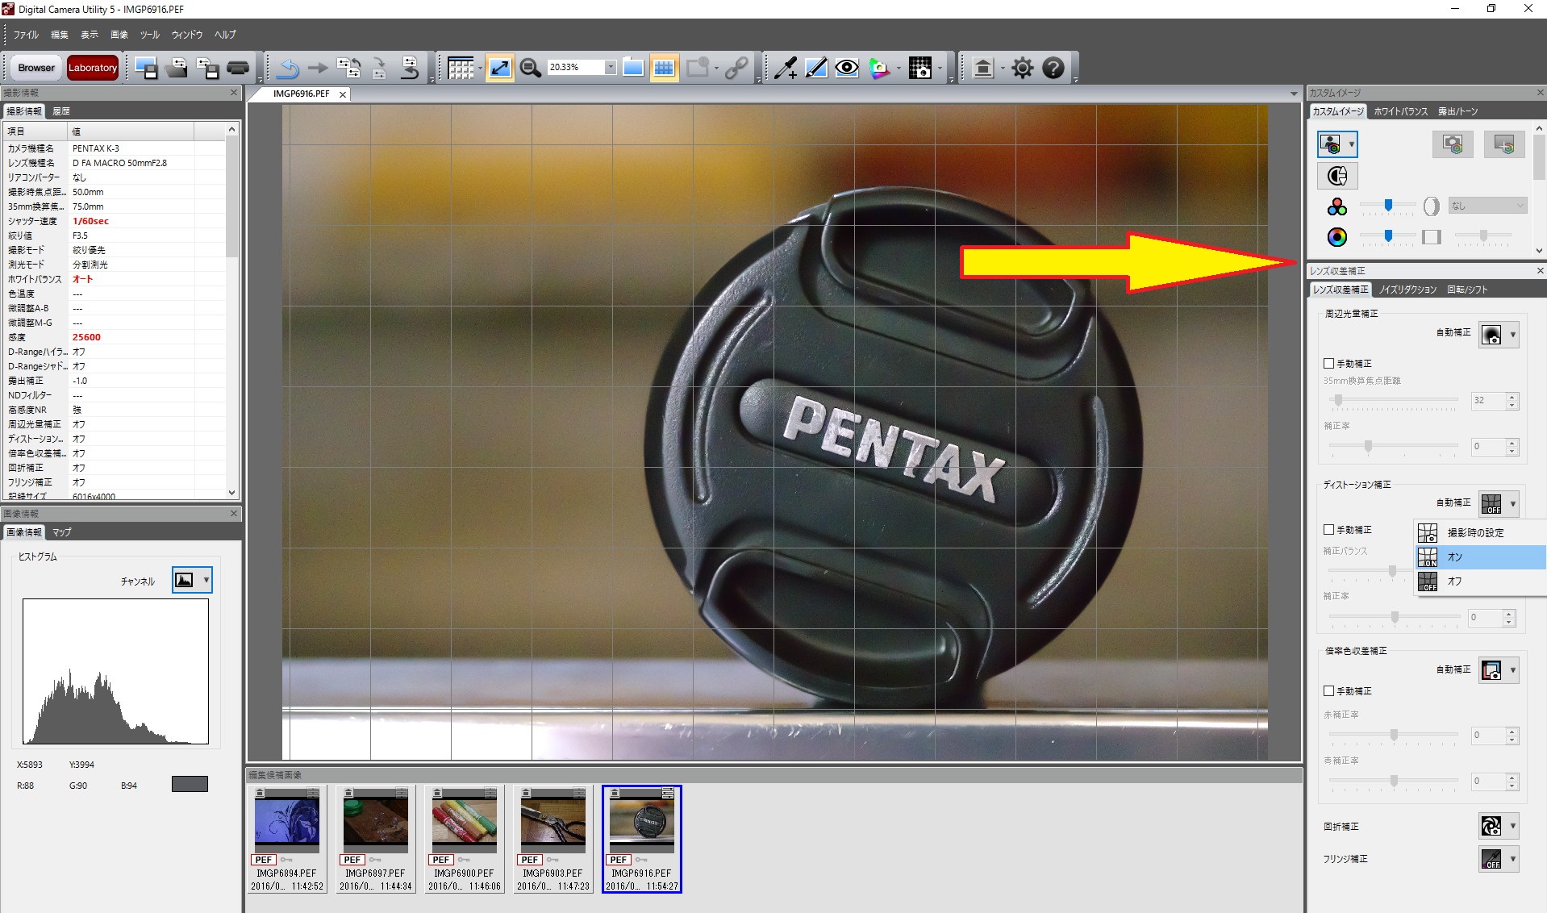Click the chain link icon

point(736,68)
